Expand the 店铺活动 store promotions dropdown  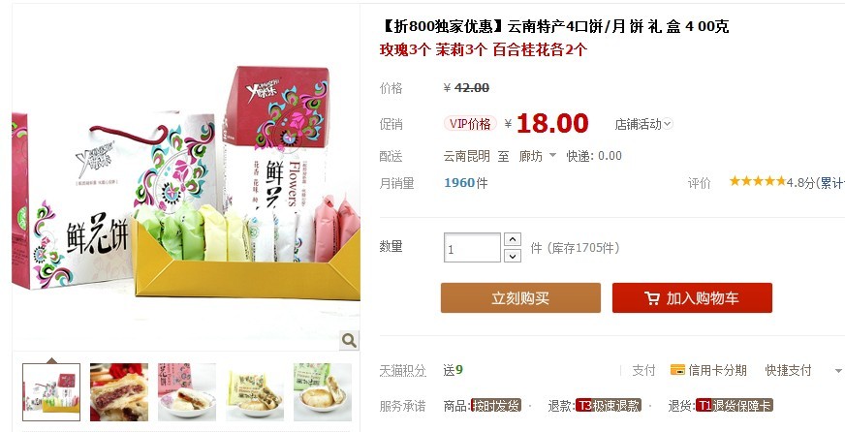tap(644, 124)
